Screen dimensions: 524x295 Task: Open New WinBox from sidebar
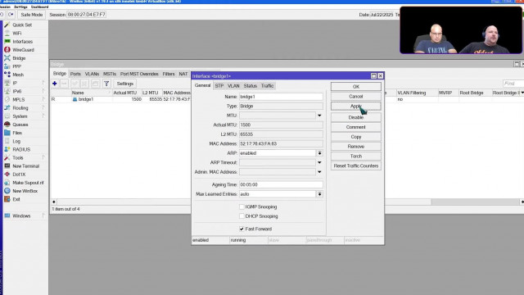25,191
